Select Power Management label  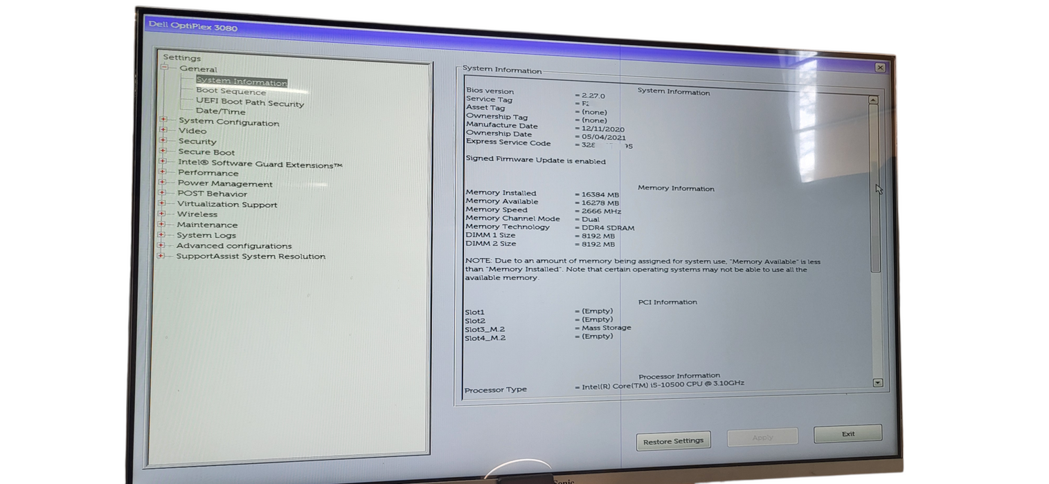225,183
